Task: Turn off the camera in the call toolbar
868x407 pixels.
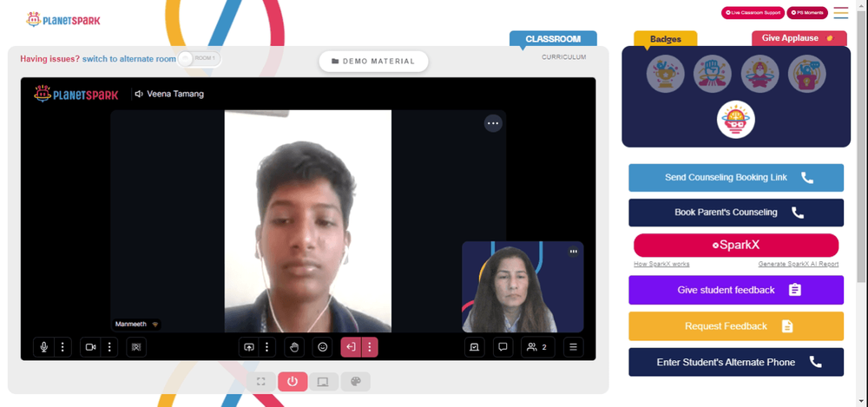Action: [x=91, y=347]
